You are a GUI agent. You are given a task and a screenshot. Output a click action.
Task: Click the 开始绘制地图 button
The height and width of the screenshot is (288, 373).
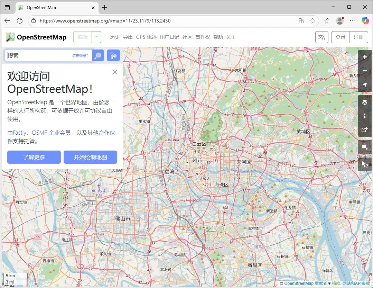(x=90, y=157)
